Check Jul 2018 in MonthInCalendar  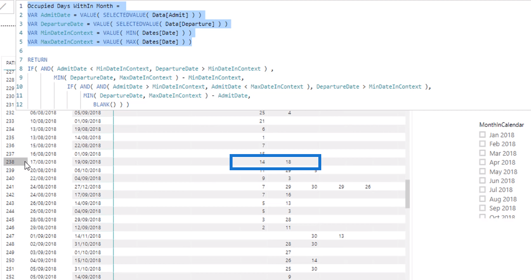[x=482, y=190]
